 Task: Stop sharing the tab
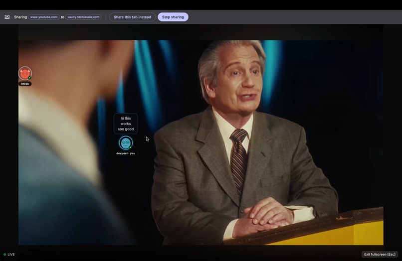[173, 17]
